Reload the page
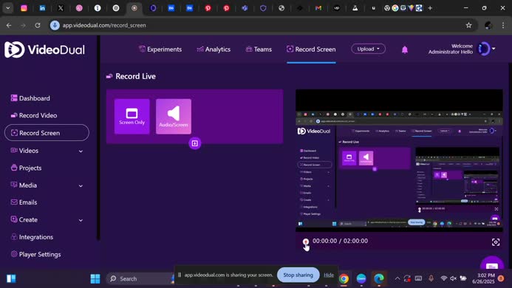 click(x=38, y=25)
